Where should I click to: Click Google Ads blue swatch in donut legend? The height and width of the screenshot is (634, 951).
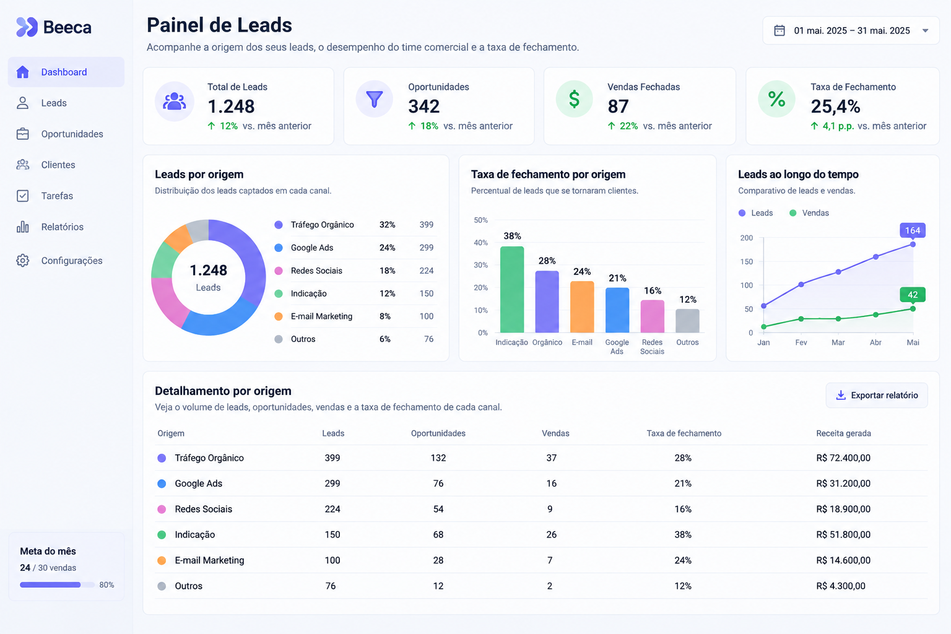coord(279,248)
